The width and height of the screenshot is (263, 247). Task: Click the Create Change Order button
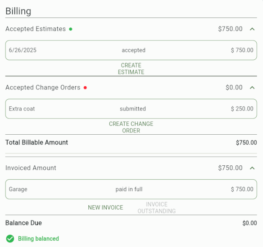(x=131, y=127)
